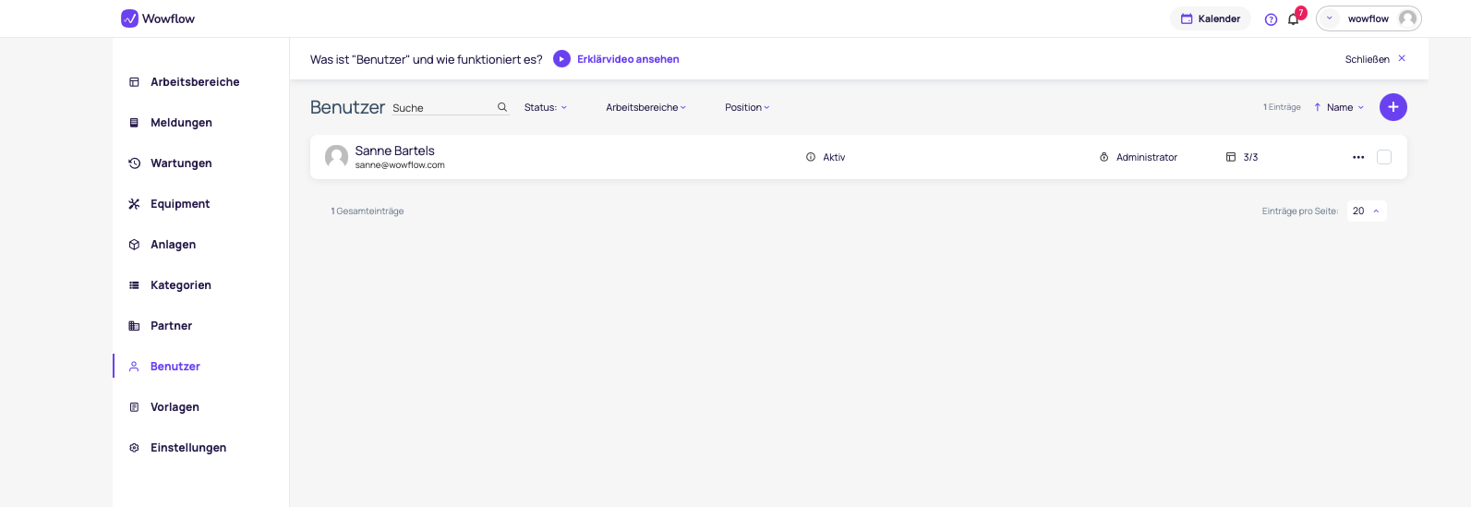Open the Name sort dropdown

click(x=1345, y=107)
